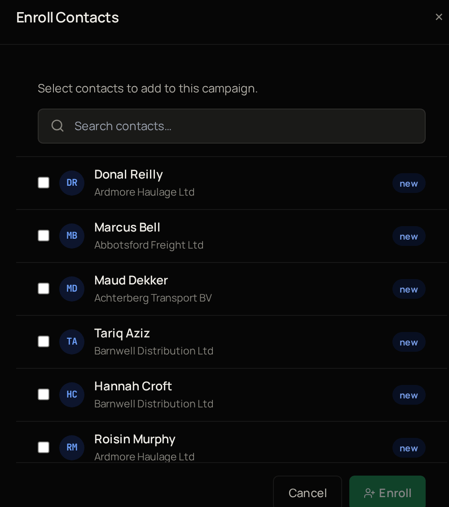Screen dimensions: 449x507
Task: Click the name Hannah Croft
Action: [x=133, y=386]
